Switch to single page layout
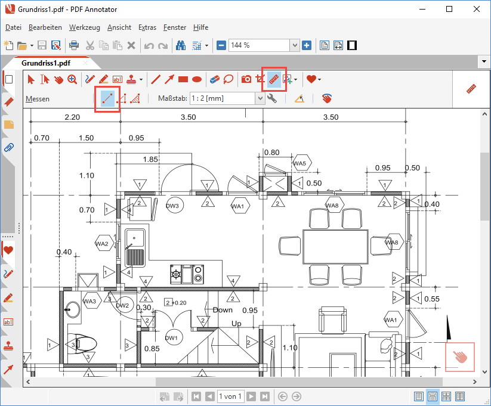 pos(419,396)
